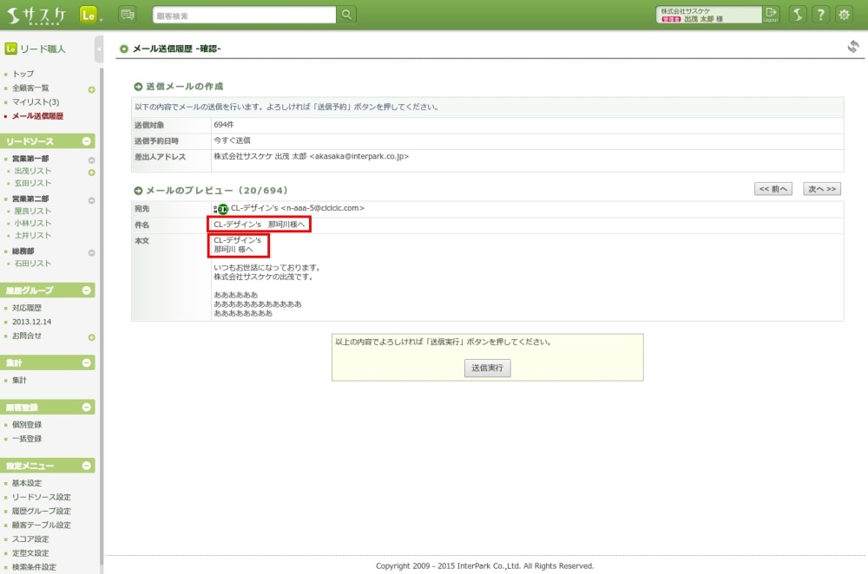Collapse the リードソース section
Viewport: 868px width, 574px height.
click(x=87, y=141)
